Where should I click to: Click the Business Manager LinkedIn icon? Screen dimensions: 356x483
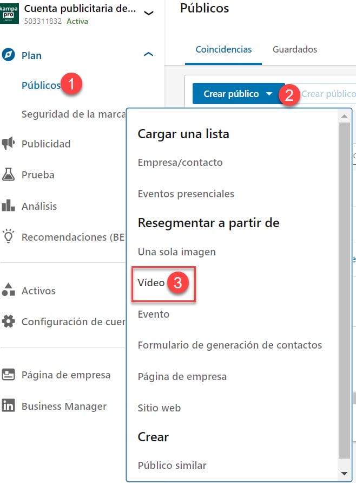point(8,405)
